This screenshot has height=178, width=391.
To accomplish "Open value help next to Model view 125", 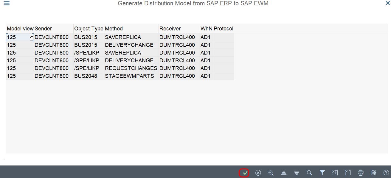I will pyautogui.click(x=32, y=37).
